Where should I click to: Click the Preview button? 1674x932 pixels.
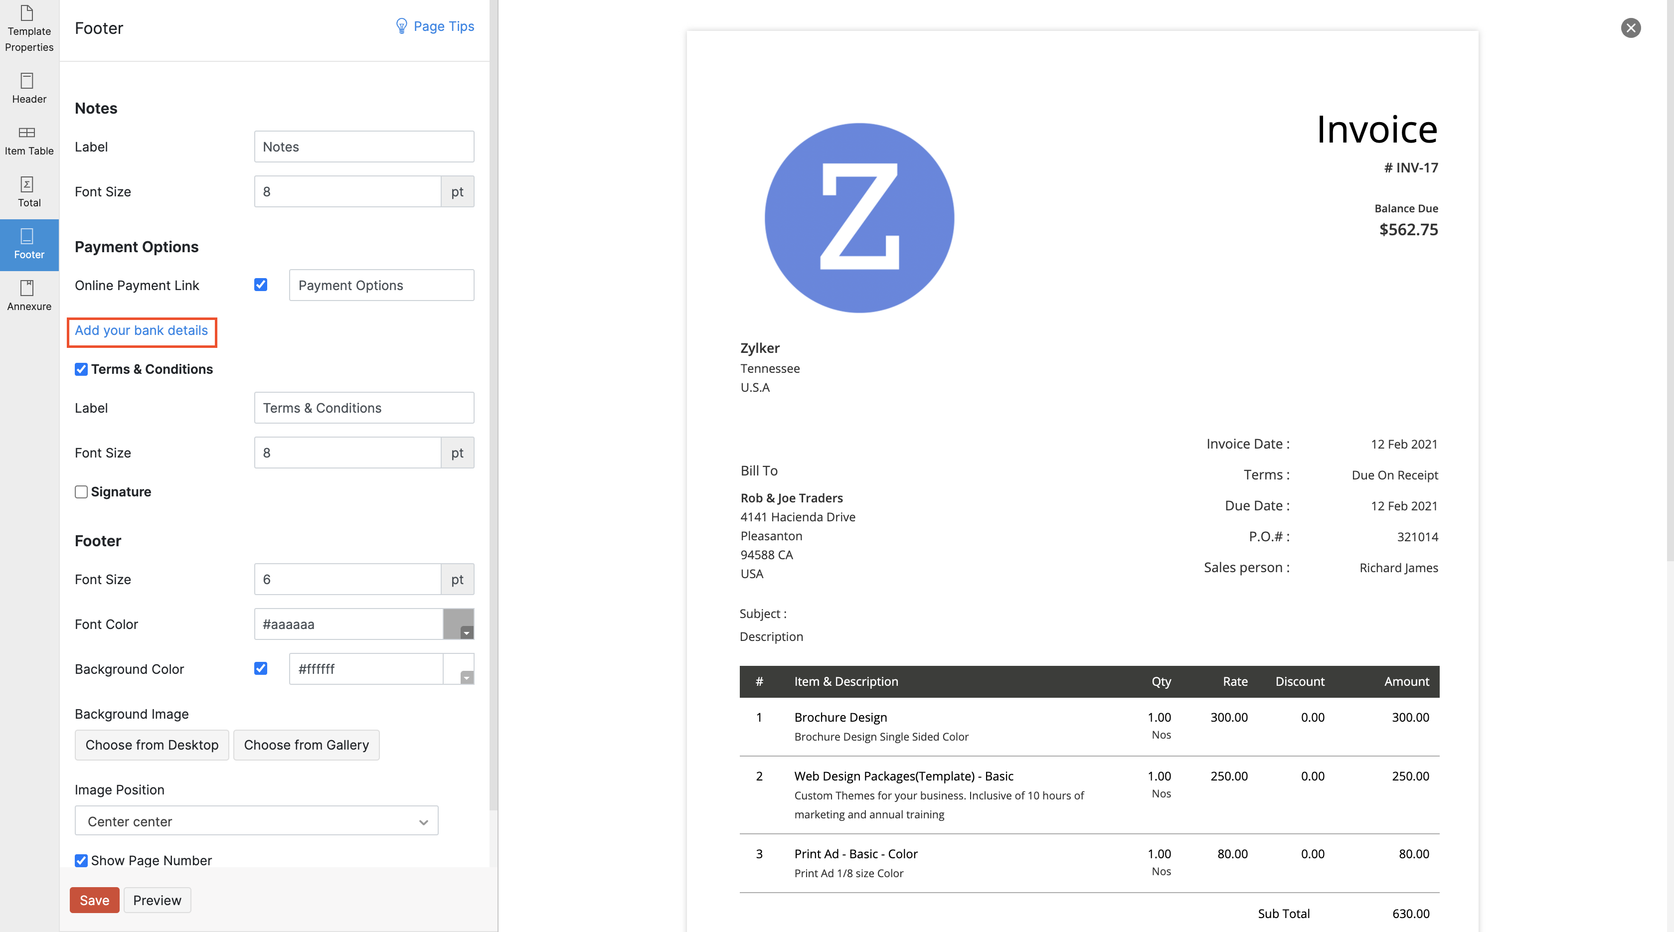pyautogui.click(x=157, y=900)
